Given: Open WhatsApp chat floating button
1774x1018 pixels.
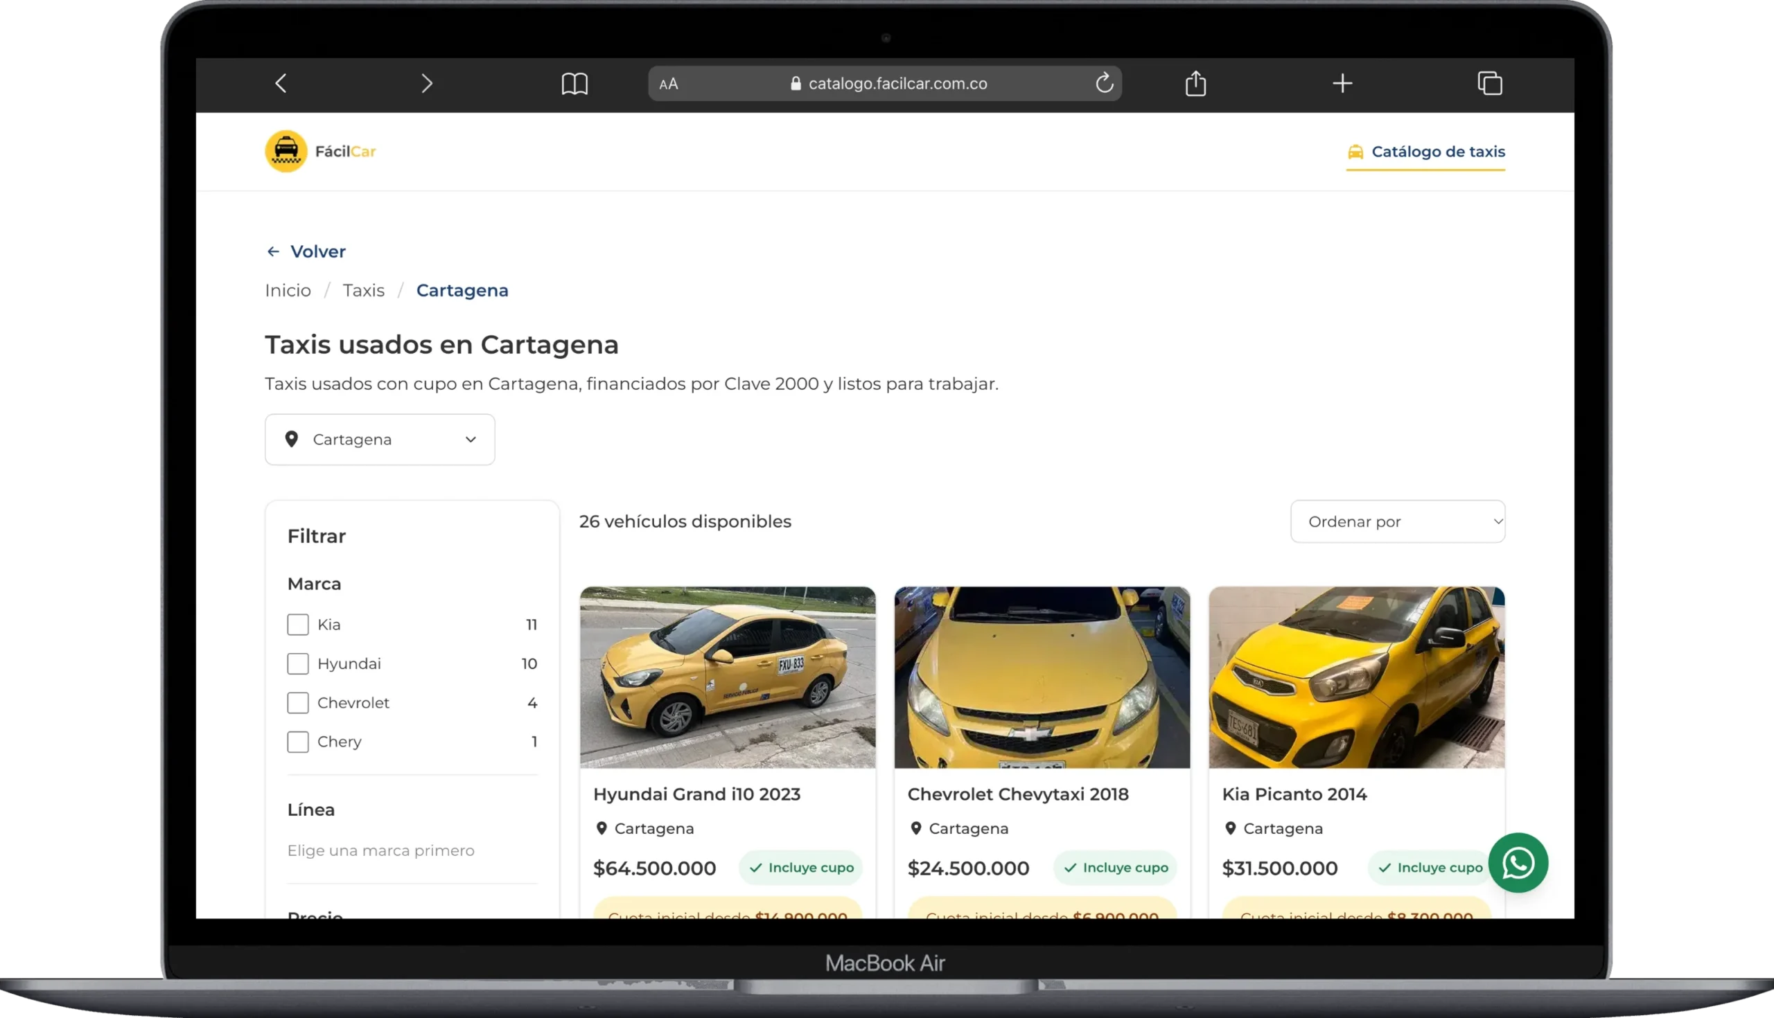Looking at the screenshot, I should (x=1518, y=862).
